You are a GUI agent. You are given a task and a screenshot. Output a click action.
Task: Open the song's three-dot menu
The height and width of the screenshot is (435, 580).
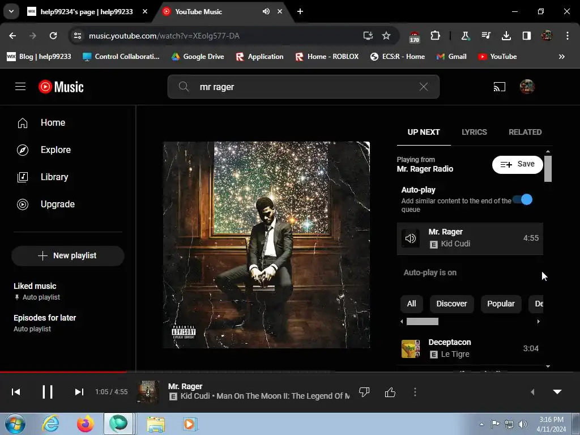415,392
